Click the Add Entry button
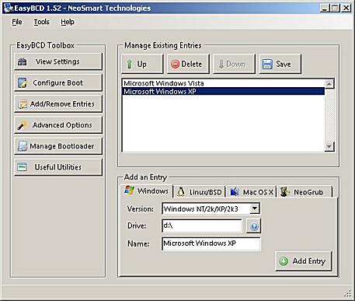 pyautogui.click(x=303, y=261)
